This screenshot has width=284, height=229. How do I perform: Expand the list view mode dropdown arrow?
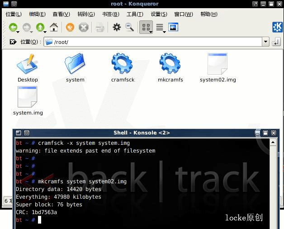164,32
